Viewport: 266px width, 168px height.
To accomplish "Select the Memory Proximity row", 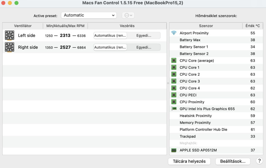I will [216, 123].
